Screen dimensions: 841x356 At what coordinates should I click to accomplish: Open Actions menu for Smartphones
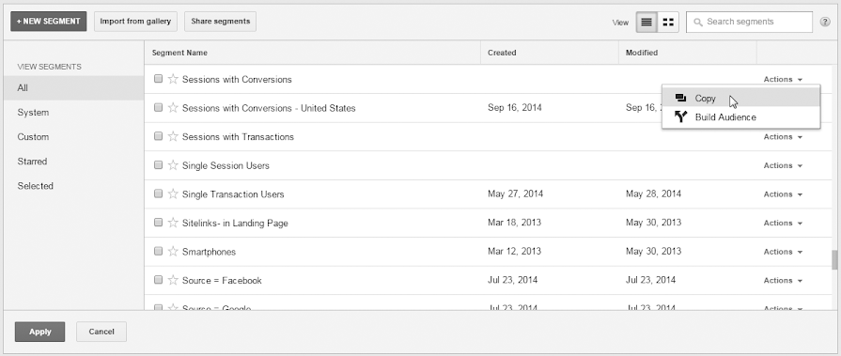click(783, 252)
